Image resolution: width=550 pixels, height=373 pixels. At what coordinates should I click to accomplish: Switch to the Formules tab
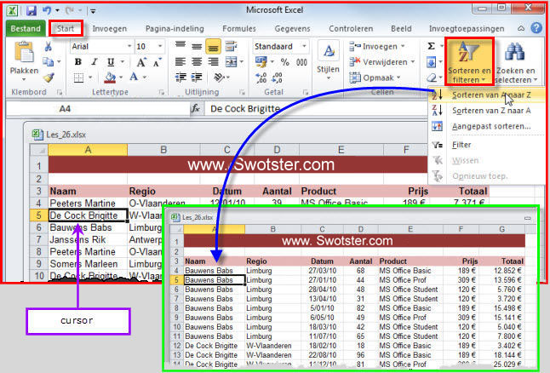[x=239, y=29]
